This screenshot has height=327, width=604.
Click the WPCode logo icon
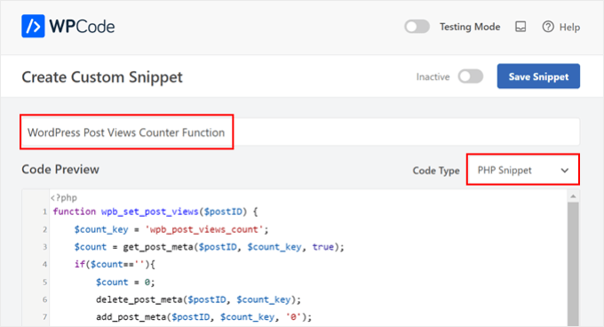pyautogui.click(x=33, y=26)
